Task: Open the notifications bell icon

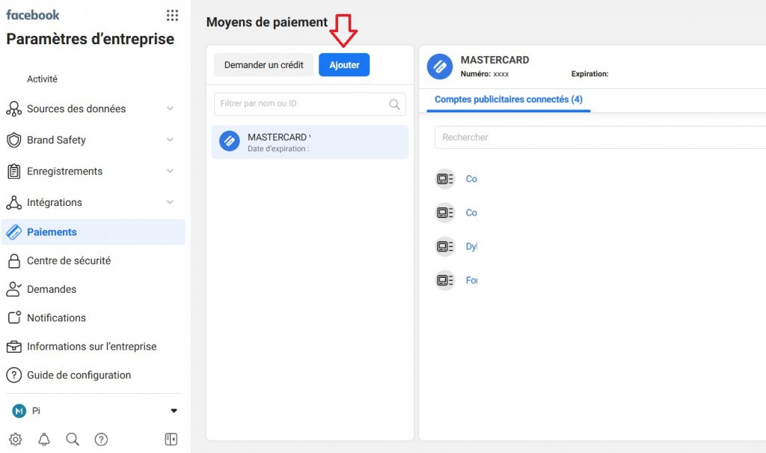Action: [x=44, y=440]
